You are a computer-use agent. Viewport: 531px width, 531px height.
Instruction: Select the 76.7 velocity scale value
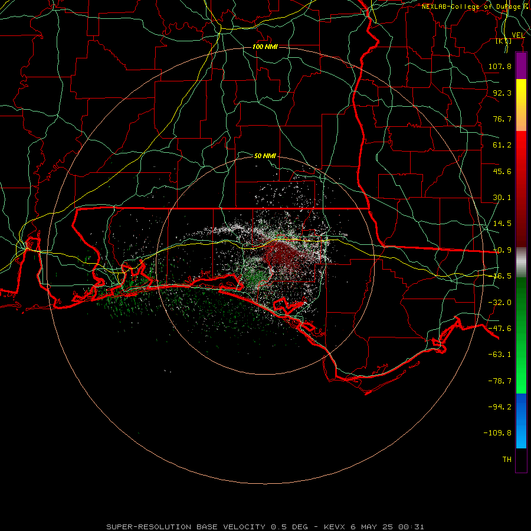click(x=502, y=119)
